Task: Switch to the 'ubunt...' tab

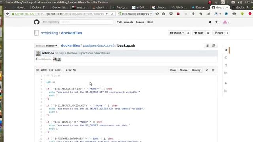Action: click(x=100, y=7)
